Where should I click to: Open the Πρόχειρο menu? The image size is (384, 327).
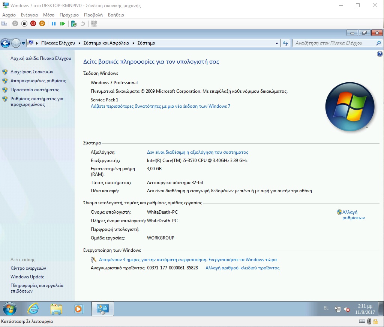coord(69,15)
